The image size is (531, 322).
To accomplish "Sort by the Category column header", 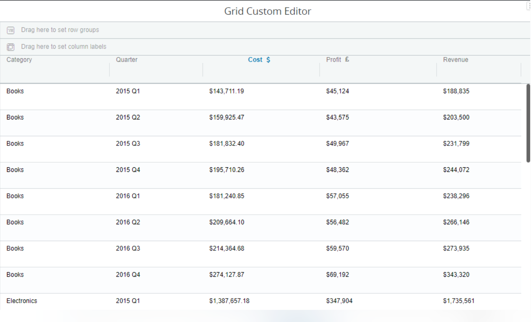I will (x=19, y=60).
